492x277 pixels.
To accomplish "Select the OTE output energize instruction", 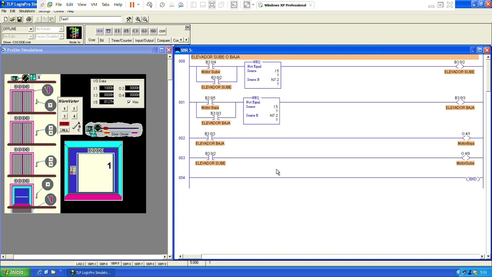I will coord(135,31).
